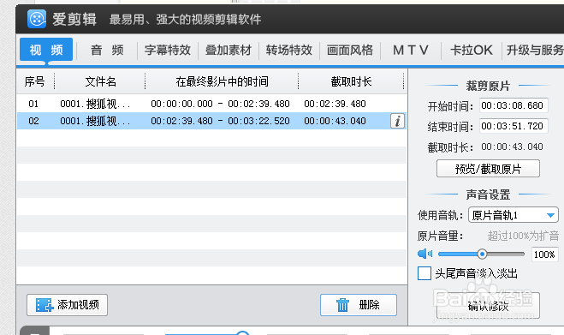Click time range 00:02:39.480 - 00:03:22.520
564x335 pixels.
click(220, 121)
